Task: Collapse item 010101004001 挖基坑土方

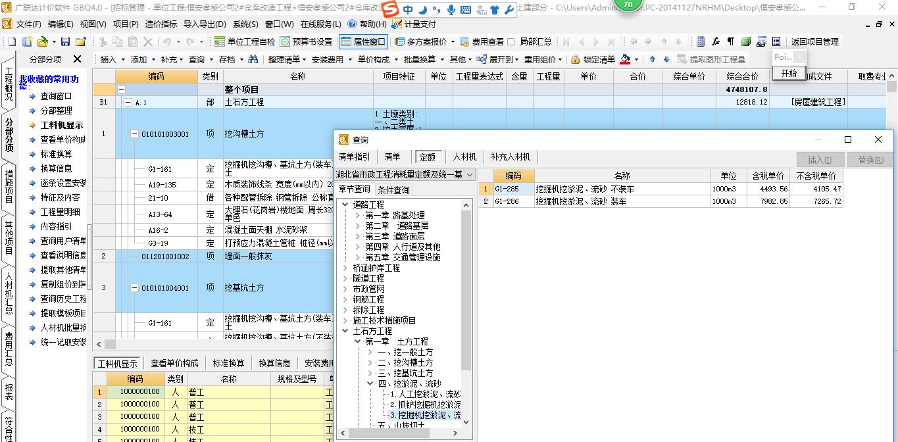Action: [134, 288]
